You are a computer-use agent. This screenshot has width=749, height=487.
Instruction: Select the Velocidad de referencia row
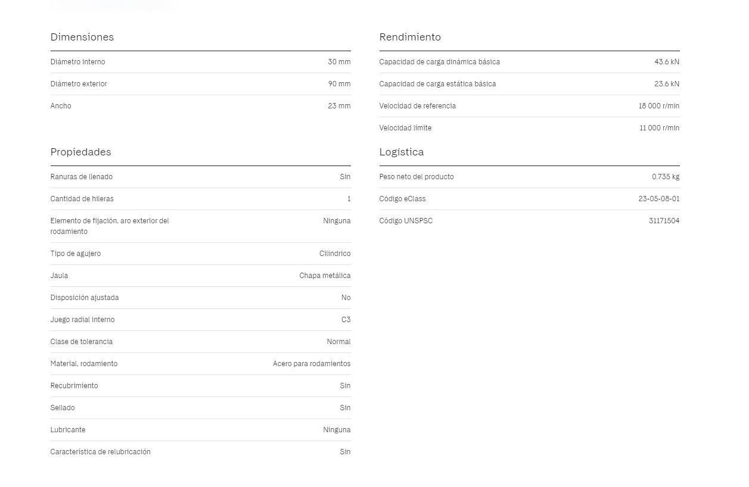click(529, 106)
